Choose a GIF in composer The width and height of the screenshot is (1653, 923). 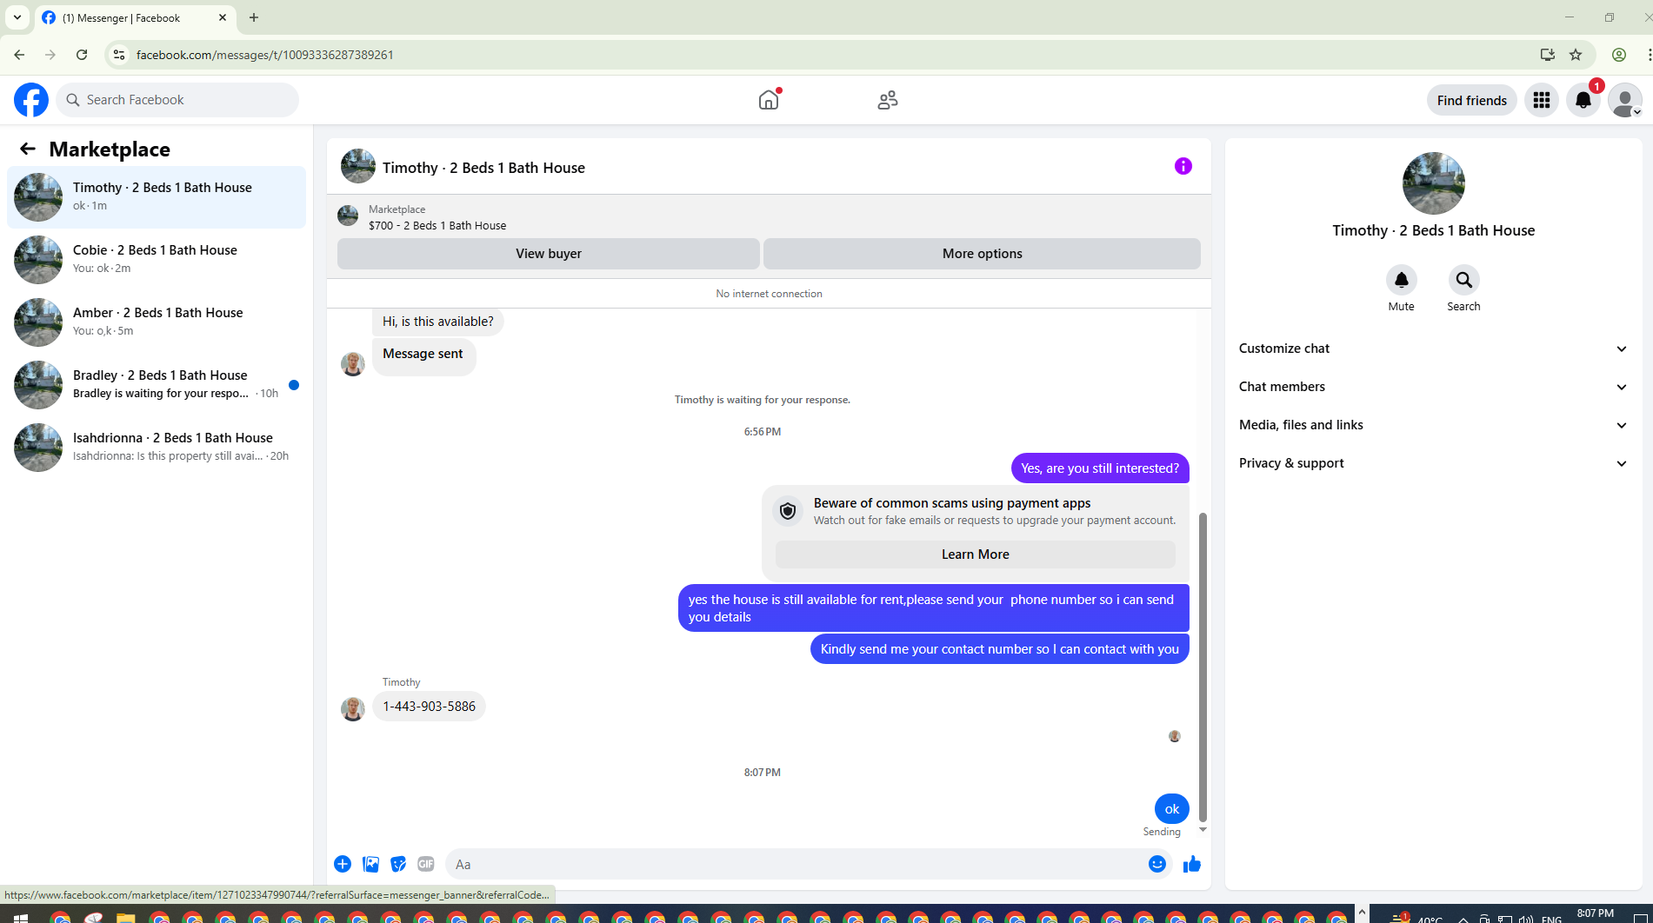426,864
